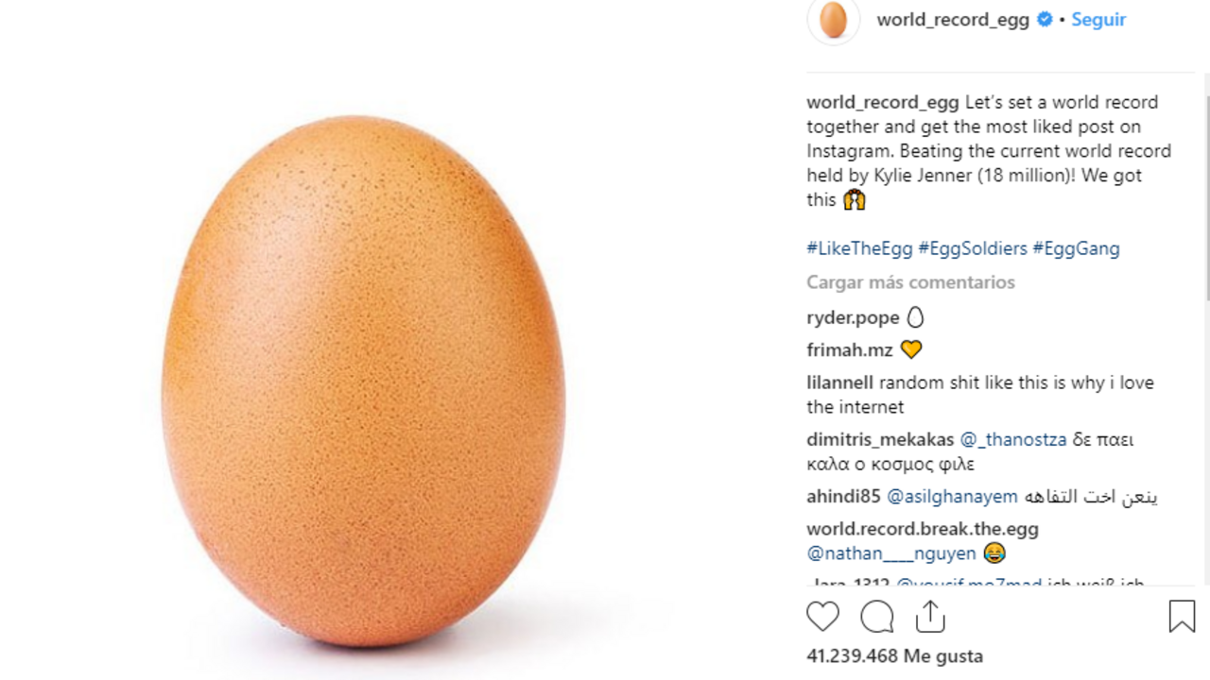Expand comments with Cargar más comentarios
1210x680 pixels.
910,282
